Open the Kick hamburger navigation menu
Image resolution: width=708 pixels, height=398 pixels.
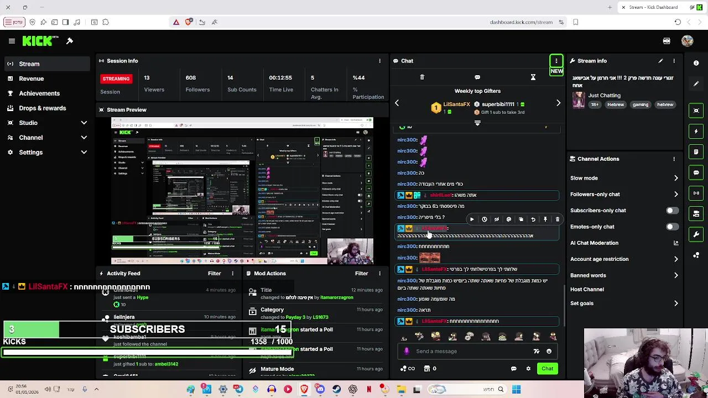(12, 41)
